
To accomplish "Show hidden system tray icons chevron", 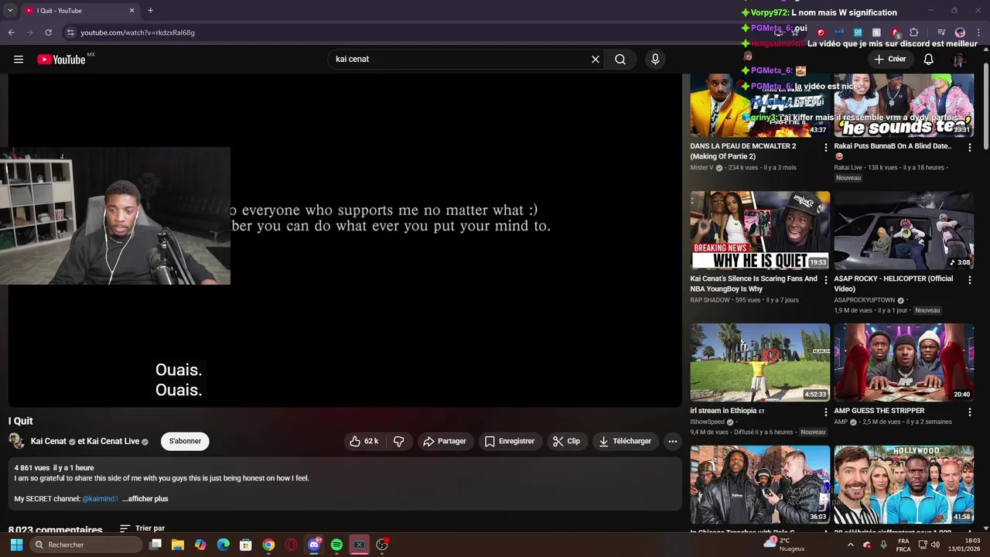I will pyautogui.click(x=851, y=545).
